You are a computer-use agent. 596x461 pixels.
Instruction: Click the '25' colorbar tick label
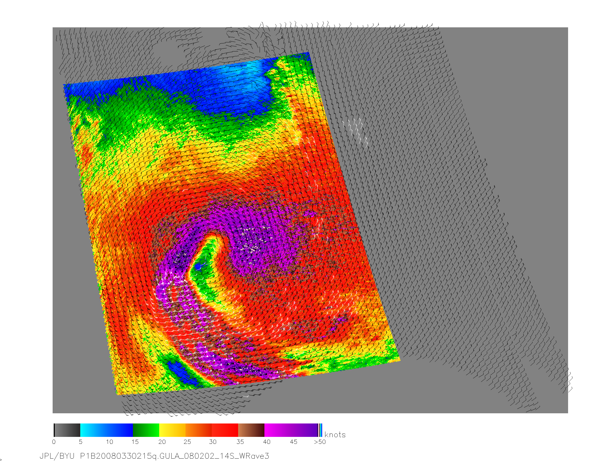click(x=187, y=442)
